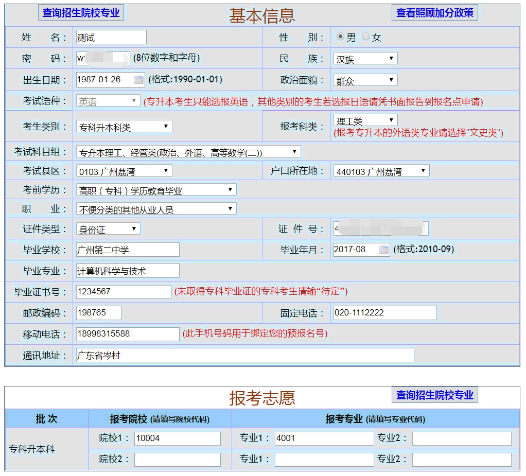Open birth date calendar picker icon

[x=138, y=80]
